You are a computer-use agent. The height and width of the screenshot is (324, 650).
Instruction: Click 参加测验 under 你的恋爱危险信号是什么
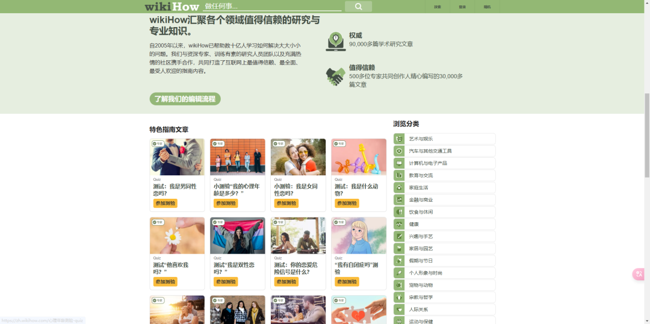(286, 282)
